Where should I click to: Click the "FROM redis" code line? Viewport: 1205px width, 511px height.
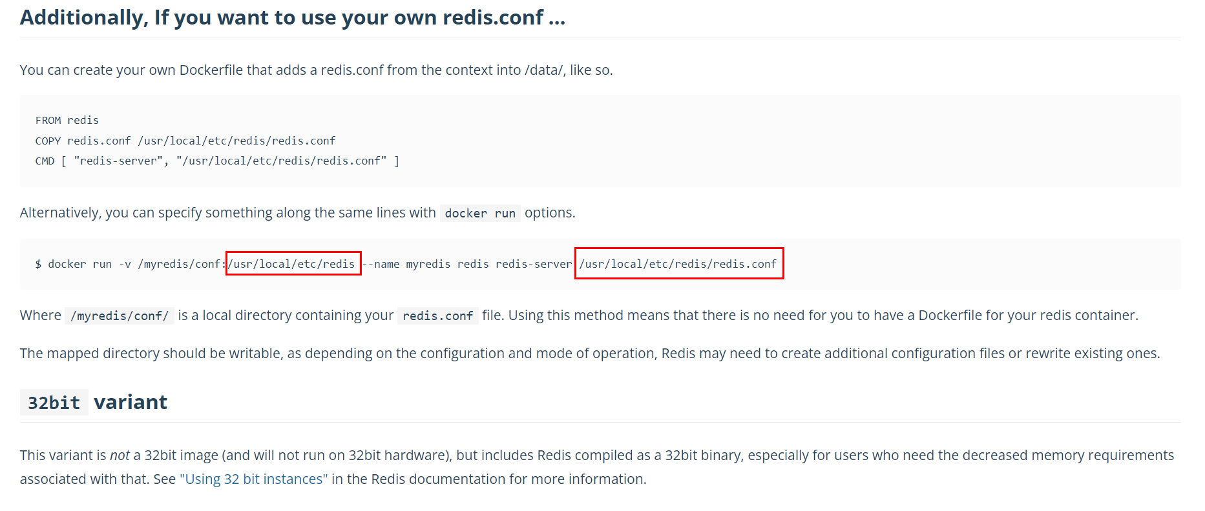coord(67,120)
